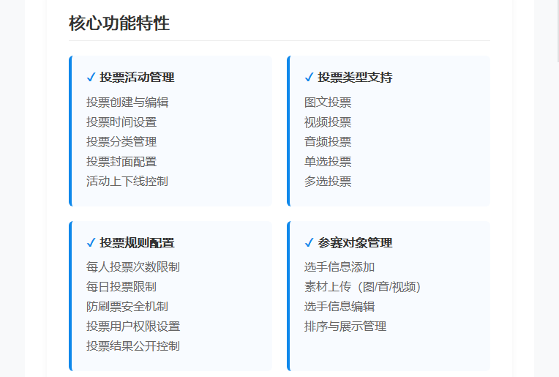Click the page vertical scrollbar thumb

tap(558, 30)
